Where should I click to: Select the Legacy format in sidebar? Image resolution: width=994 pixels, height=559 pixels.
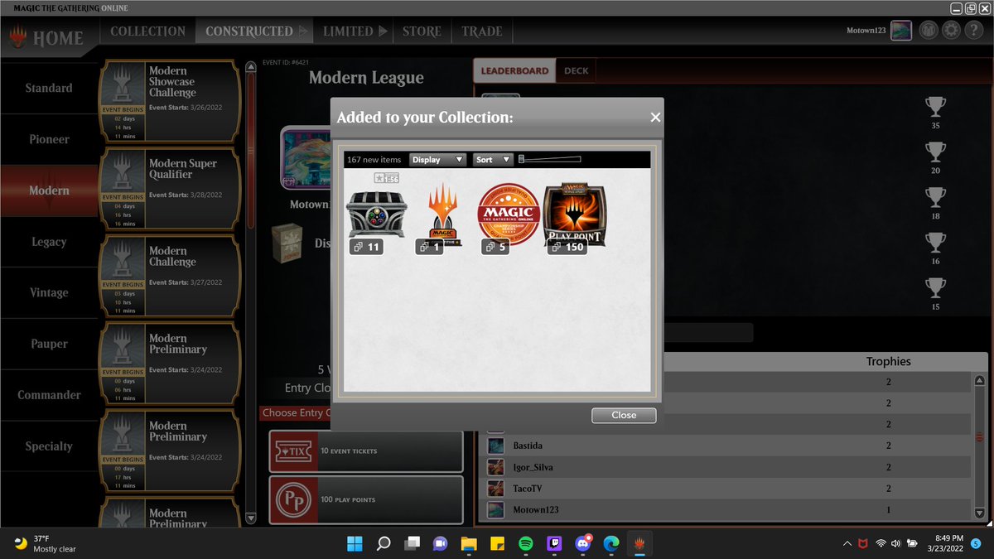click(x=49, y=242)
